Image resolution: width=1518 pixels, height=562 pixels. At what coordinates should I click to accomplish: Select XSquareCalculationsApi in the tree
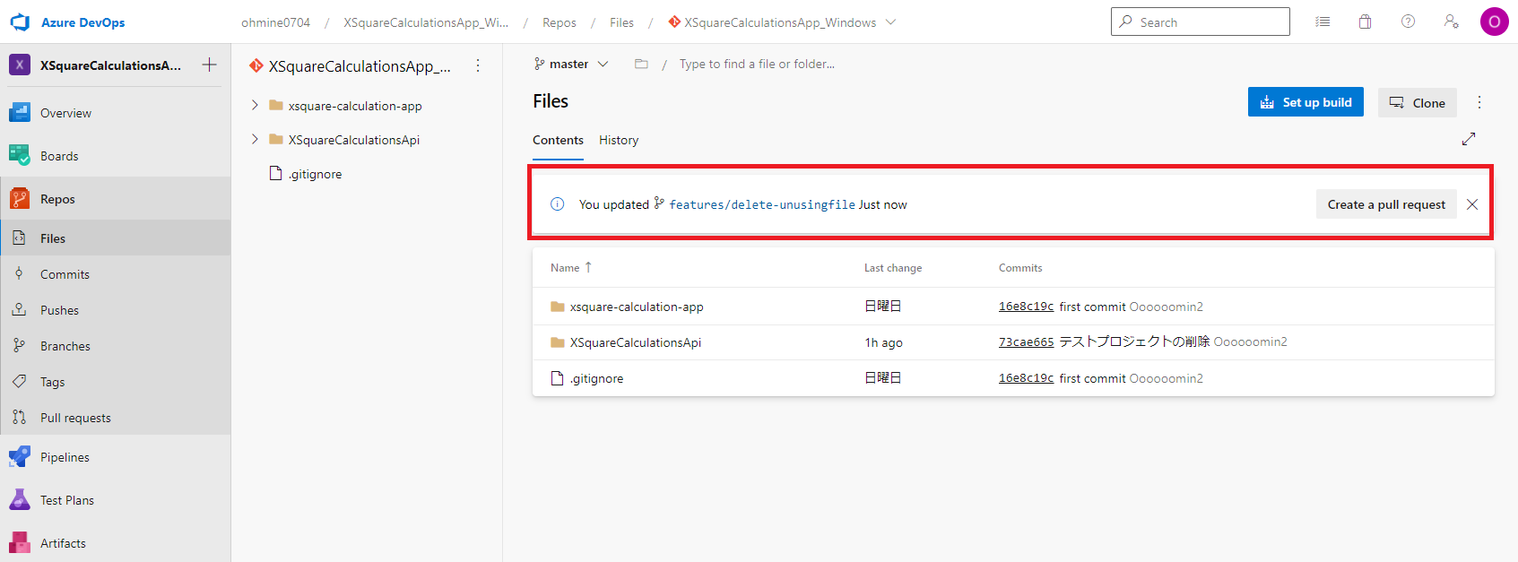tap(354, 140)
